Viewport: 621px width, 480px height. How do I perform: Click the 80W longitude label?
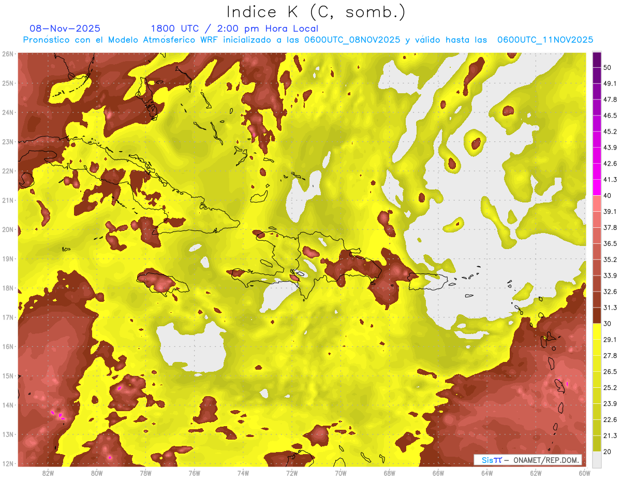pos(97,473)
